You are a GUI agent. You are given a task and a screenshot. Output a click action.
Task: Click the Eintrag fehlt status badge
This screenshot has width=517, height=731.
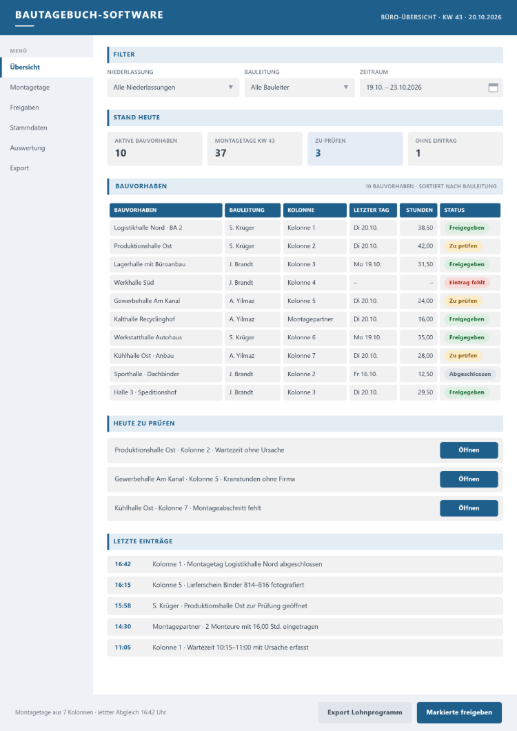point(467,283)
